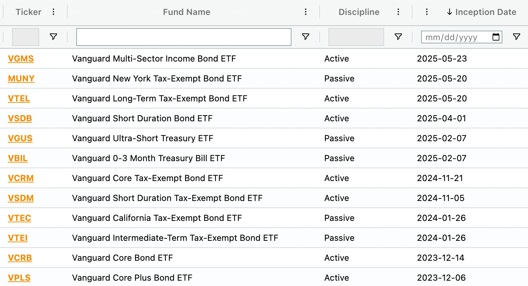Click the Active discipline cell for VGMS
Viewport: 528px width, 286px height.
[x=337, y=59]
